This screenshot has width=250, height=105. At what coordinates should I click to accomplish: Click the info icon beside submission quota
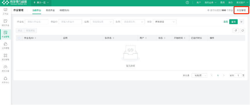click(208, 10)
